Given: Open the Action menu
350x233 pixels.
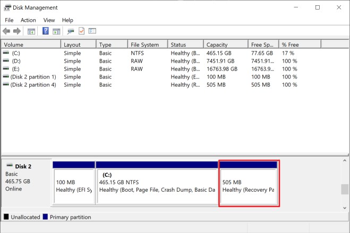Looking at the screenshot, I should pyautogui.click(x=28, y=20).
